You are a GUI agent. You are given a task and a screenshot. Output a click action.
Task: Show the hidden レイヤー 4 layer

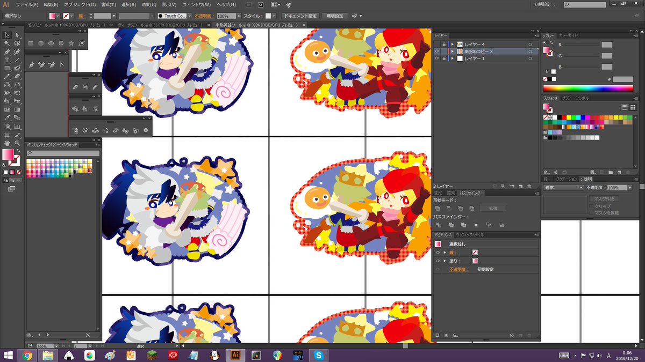click(436, 44)
